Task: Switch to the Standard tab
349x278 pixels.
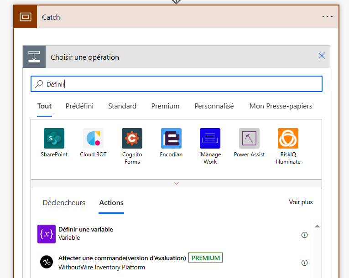Action: [x=122, y=106]
